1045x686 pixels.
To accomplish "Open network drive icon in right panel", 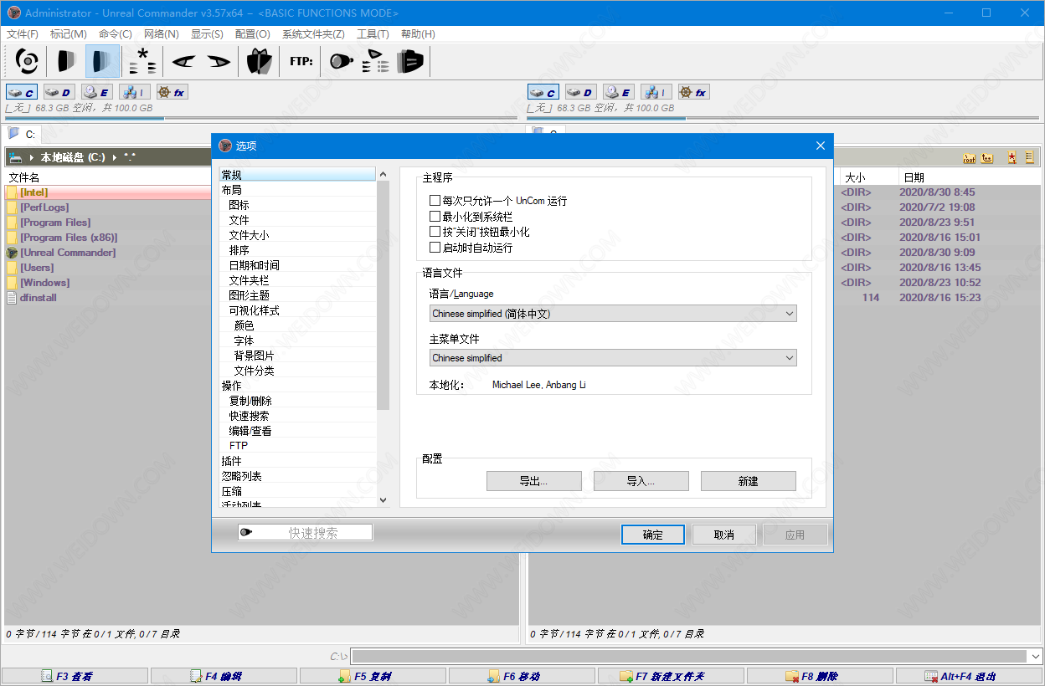I will coord(656,92).
